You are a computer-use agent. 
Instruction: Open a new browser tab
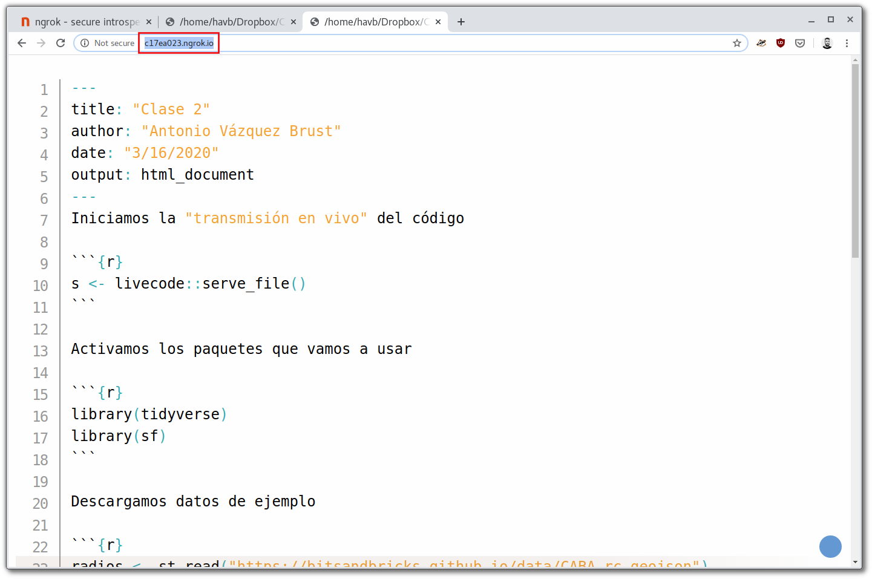click(x=461, y=22)
